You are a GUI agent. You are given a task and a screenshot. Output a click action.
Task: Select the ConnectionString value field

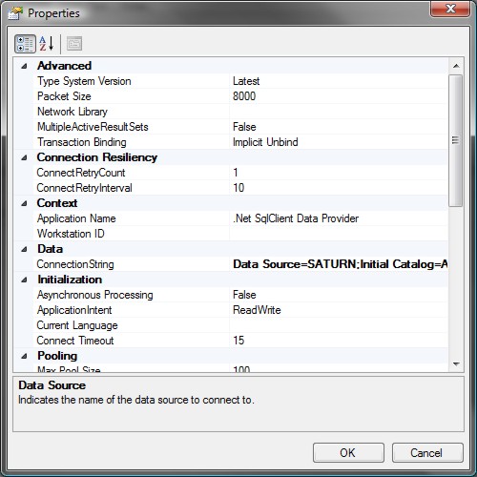tap(339, 264)
